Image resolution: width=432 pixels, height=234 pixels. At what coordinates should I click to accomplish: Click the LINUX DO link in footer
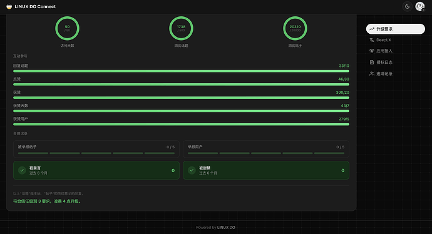(x=226, y=227)
